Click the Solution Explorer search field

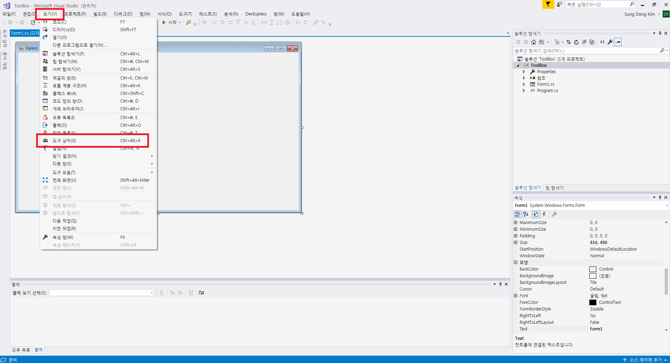click(x=586, y=51)
